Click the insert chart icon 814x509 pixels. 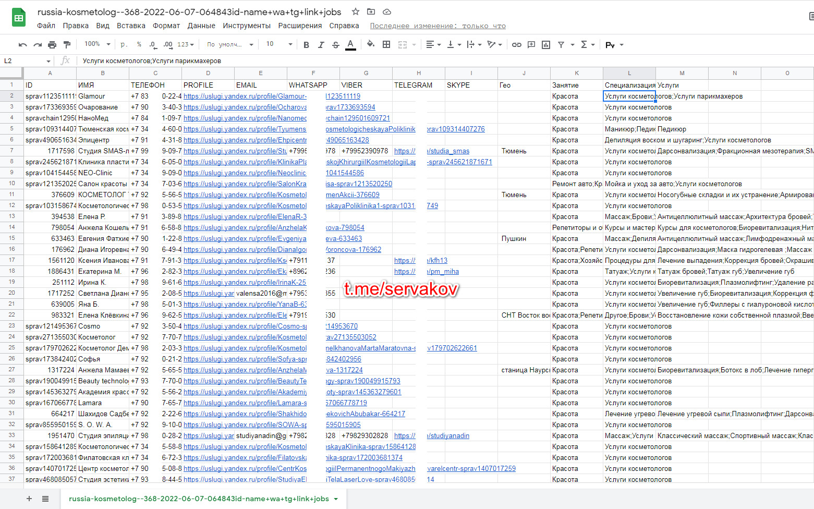click(546, 45)
